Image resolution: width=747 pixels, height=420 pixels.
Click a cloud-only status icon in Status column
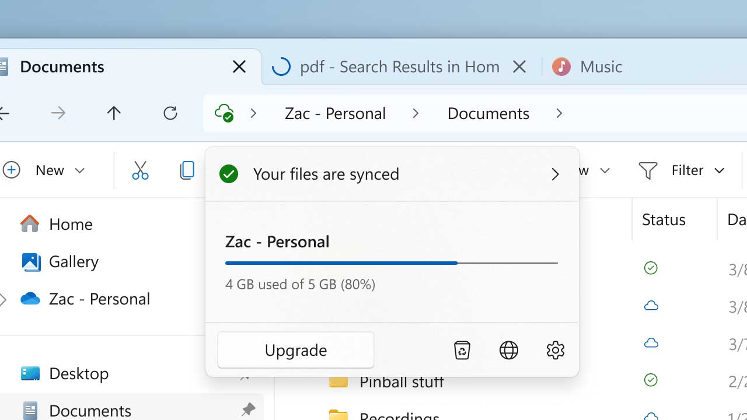click(651, 305)
